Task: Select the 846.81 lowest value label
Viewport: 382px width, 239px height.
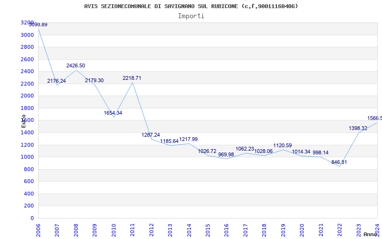Action: tap(339, 162)
